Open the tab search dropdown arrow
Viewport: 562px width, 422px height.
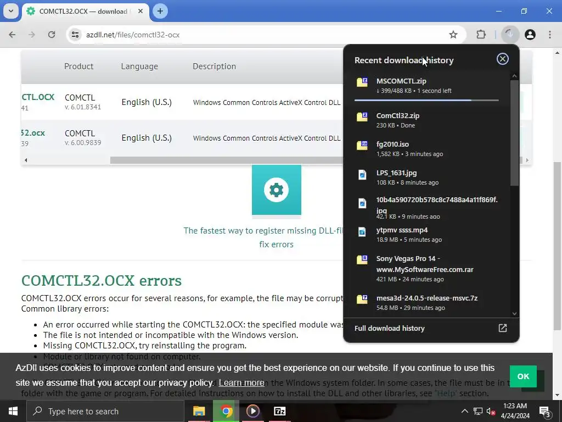11,11
